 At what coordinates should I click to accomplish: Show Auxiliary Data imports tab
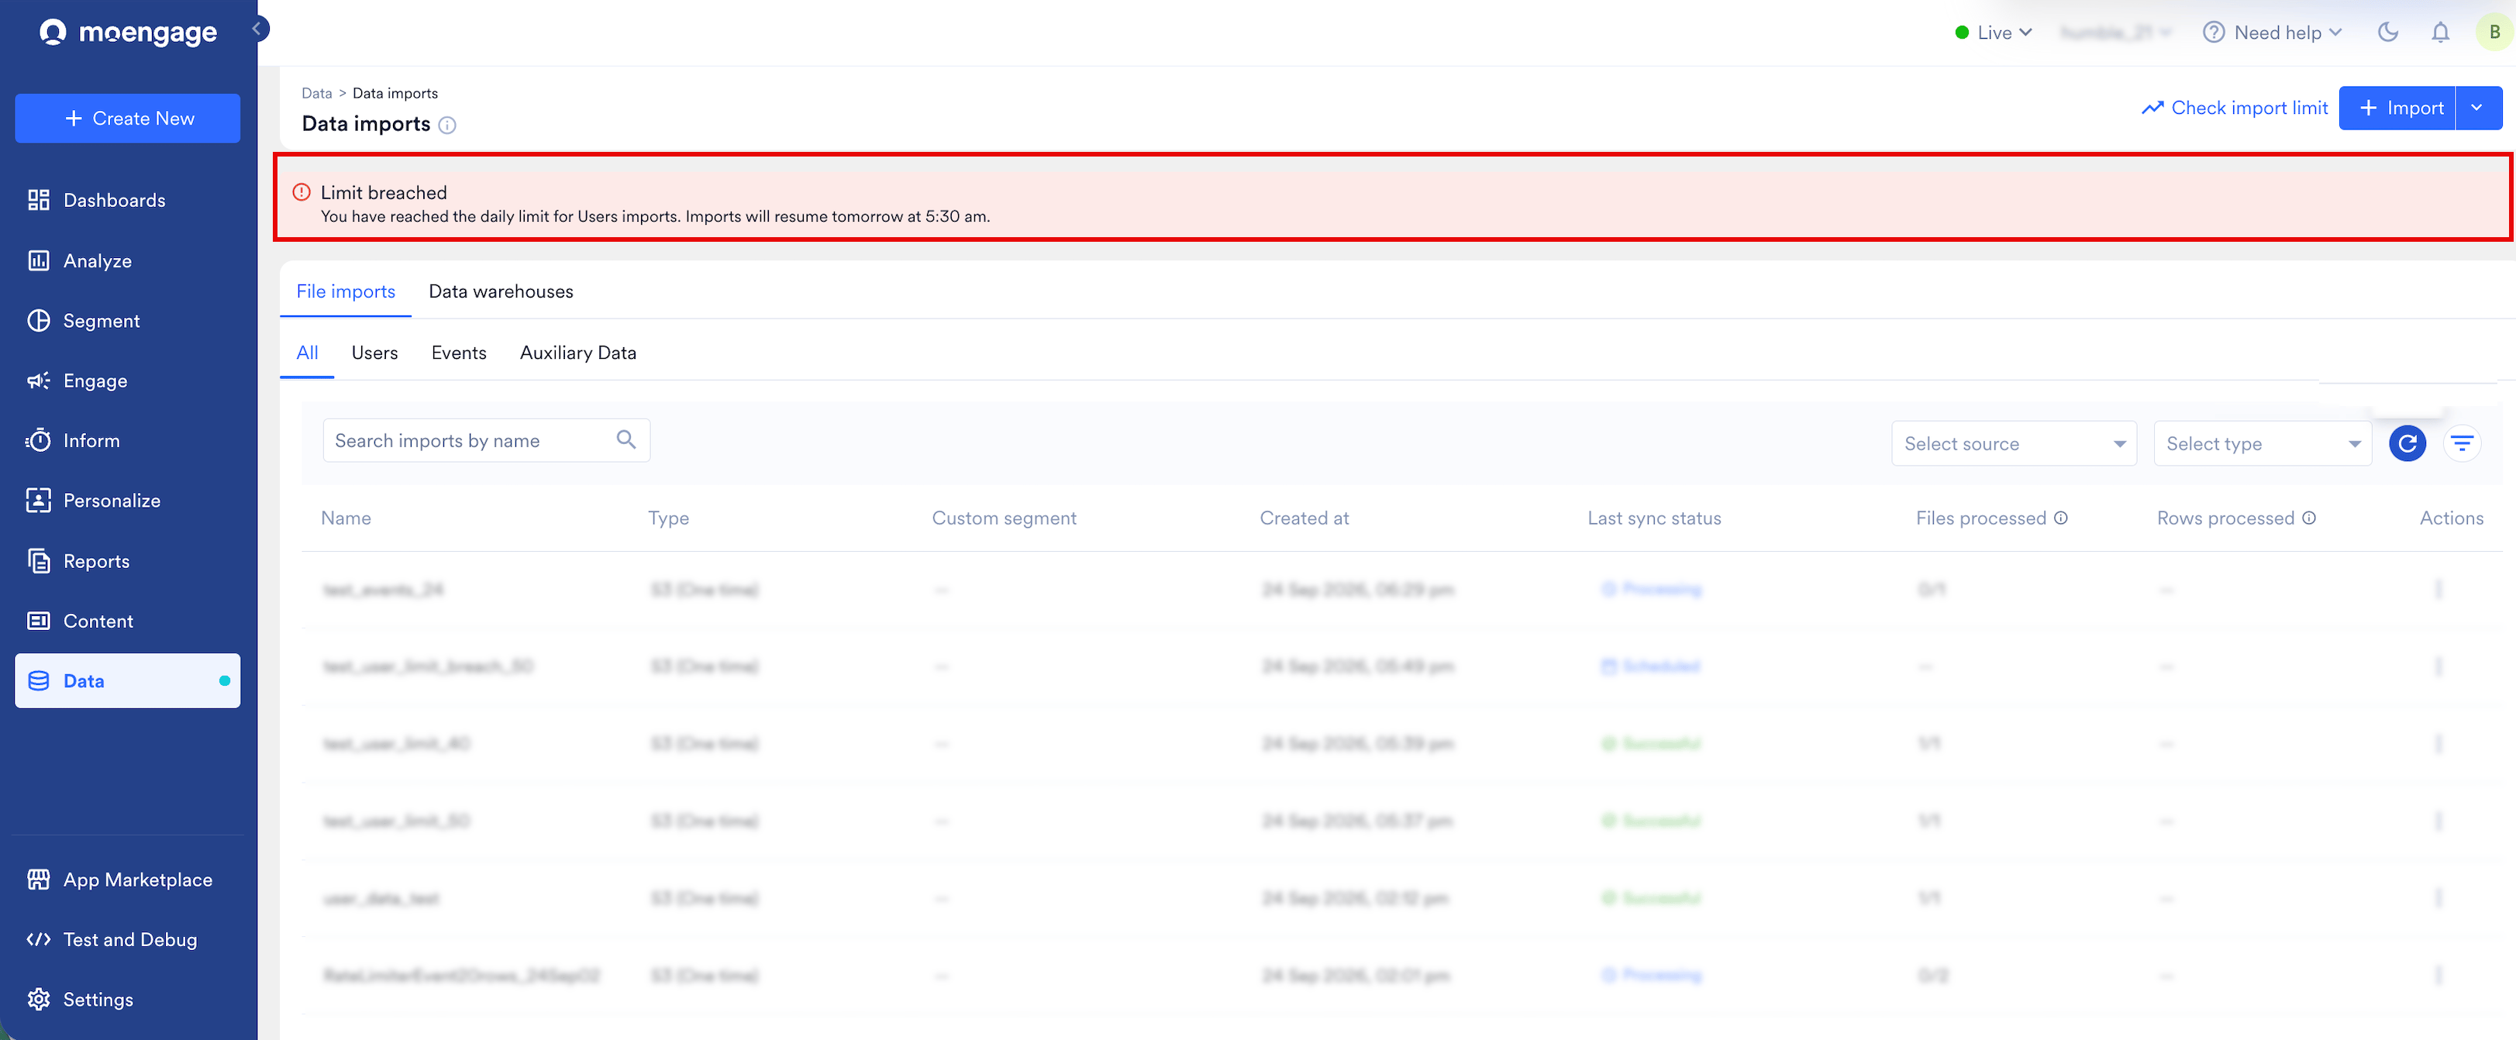(x=578, y=353)
